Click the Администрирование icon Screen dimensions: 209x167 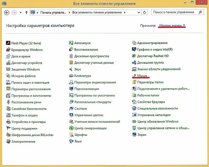[x=134, y=43]
